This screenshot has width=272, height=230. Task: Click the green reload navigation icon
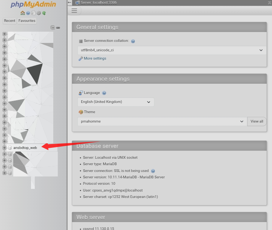[44, 13]
